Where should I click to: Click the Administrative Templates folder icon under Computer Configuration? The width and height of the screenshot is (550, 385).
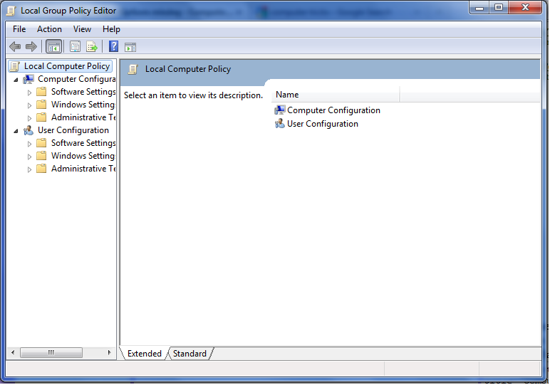(x=41, y=117)
